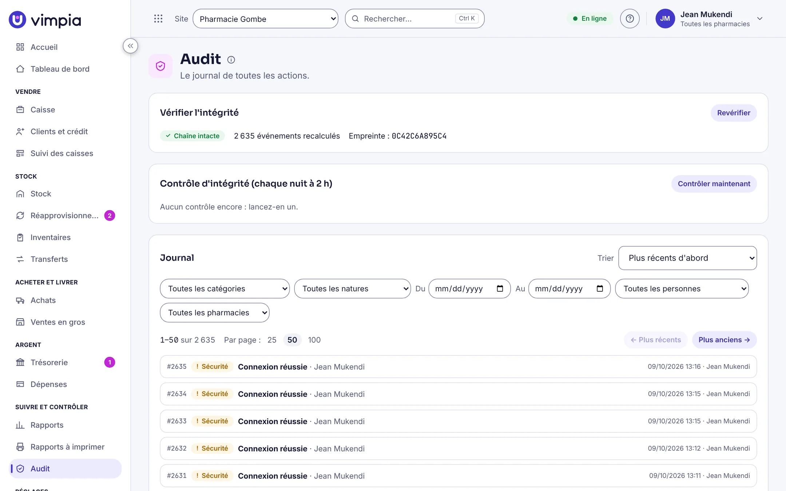Screen dimensions: 786x491
Task: Click the help question mark icon
Action: [630, 19]
